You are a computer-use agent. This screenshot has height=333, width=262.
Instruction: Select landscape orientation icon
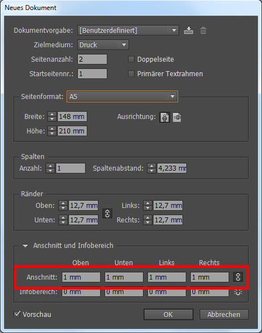[177, 117]
